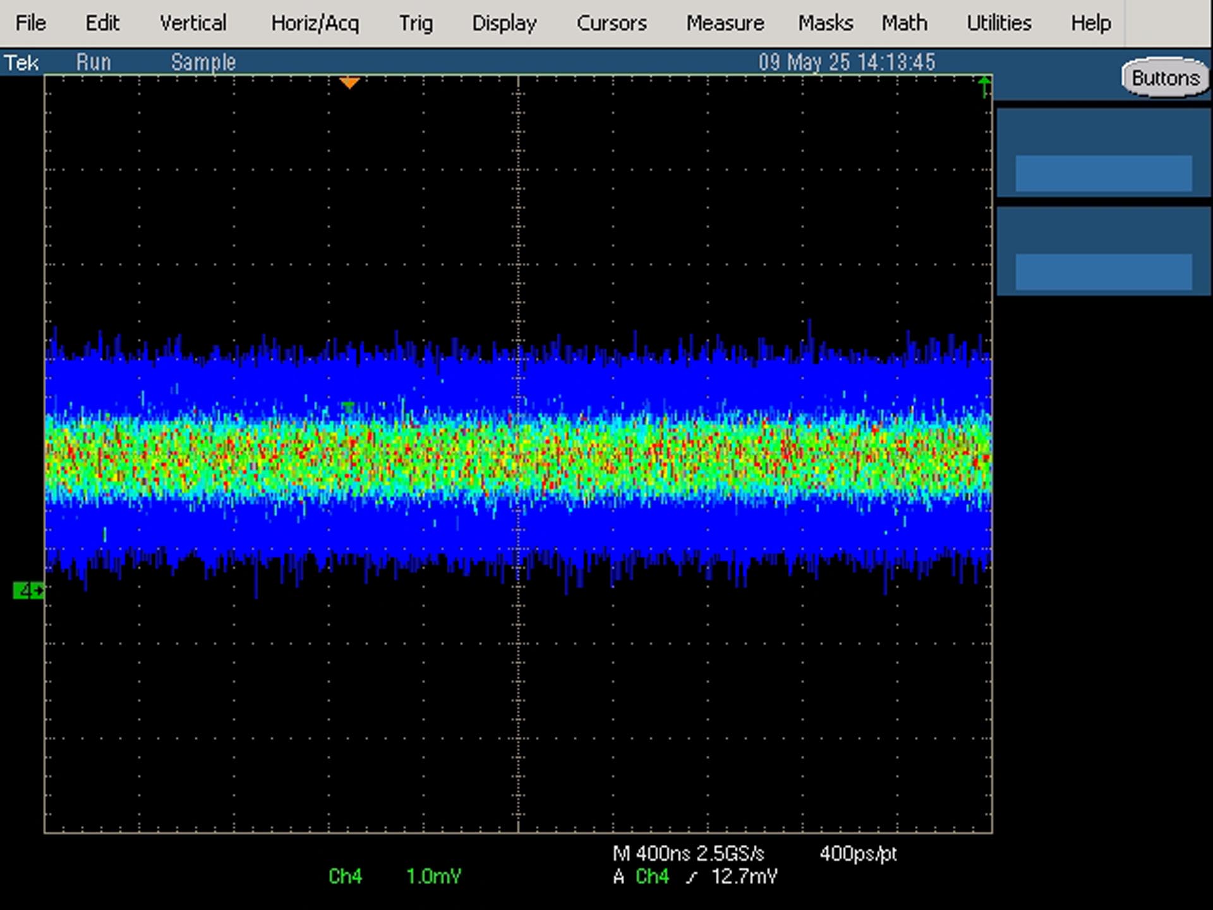Open the Edit menu

[102, 23]
